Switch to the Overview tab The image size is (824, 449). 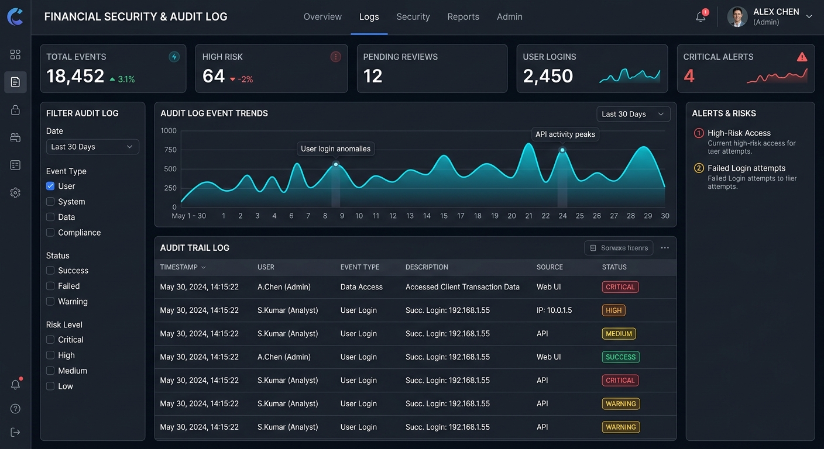tap(322, 17)
